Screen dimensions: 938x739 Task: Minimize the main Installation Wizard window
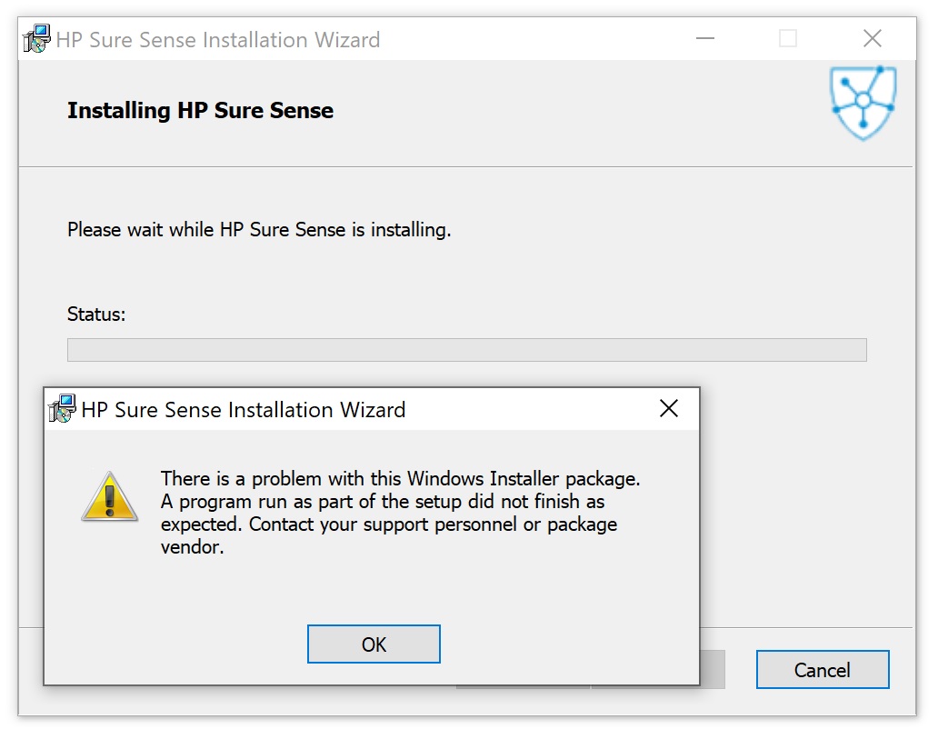point(704,39)
